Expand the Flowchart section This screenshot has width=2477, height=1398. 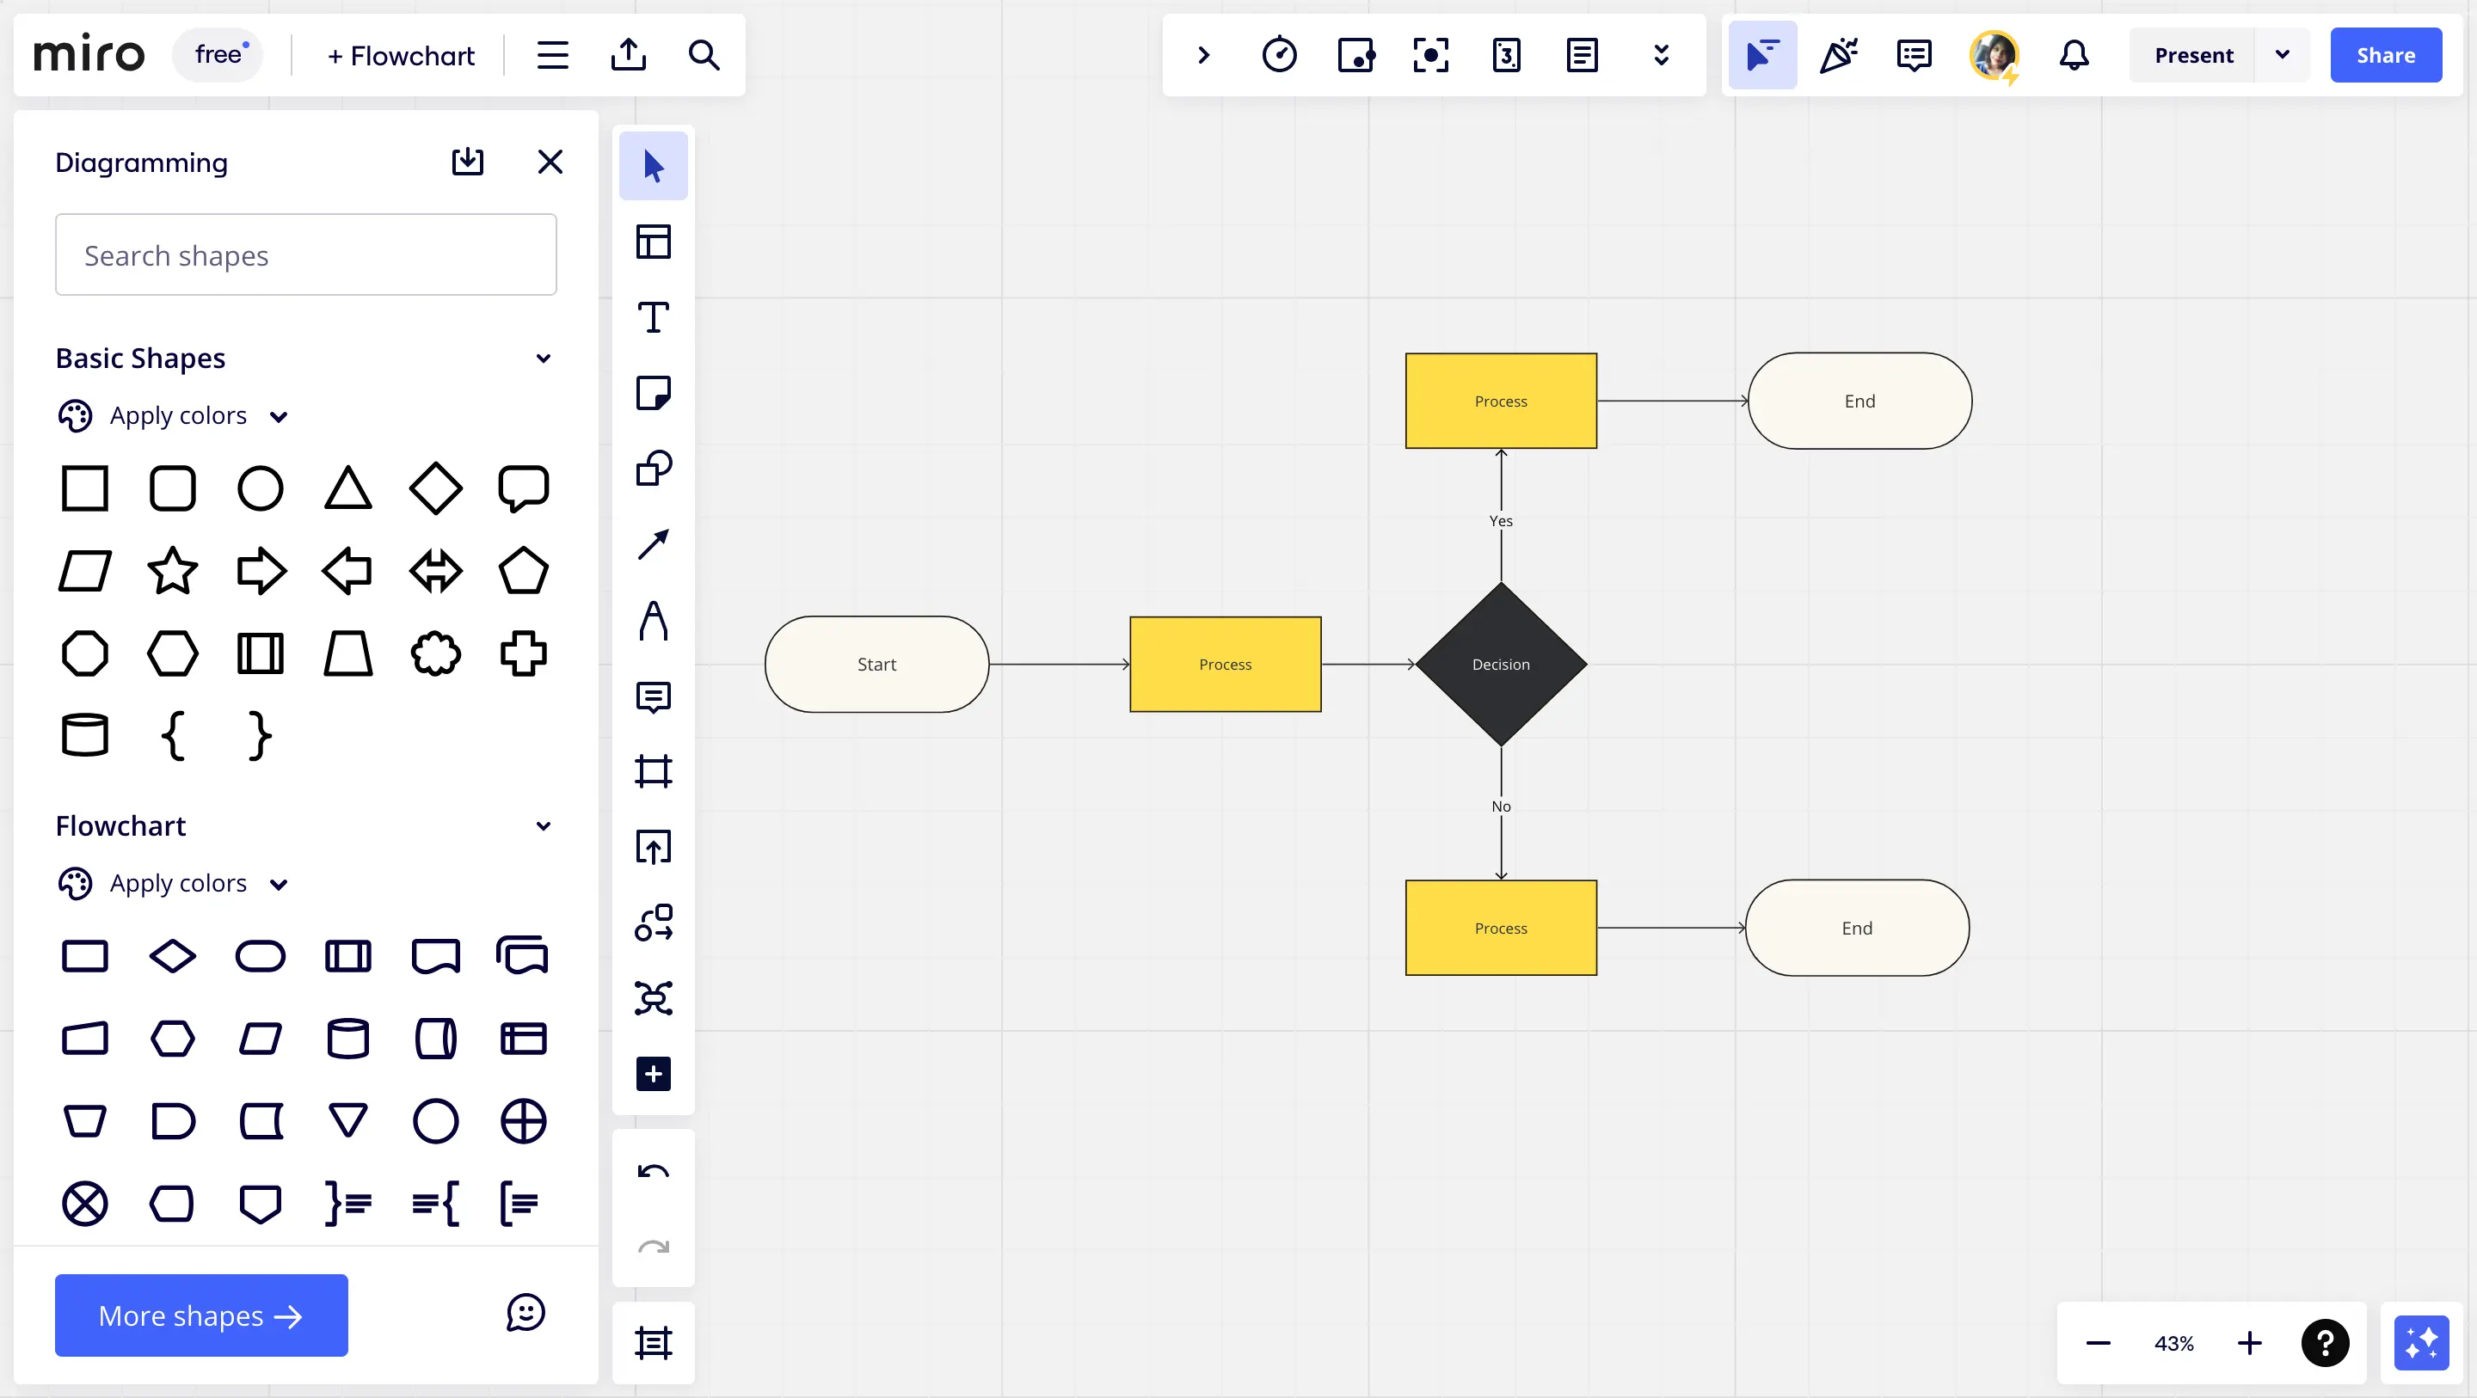coord(543,825)
